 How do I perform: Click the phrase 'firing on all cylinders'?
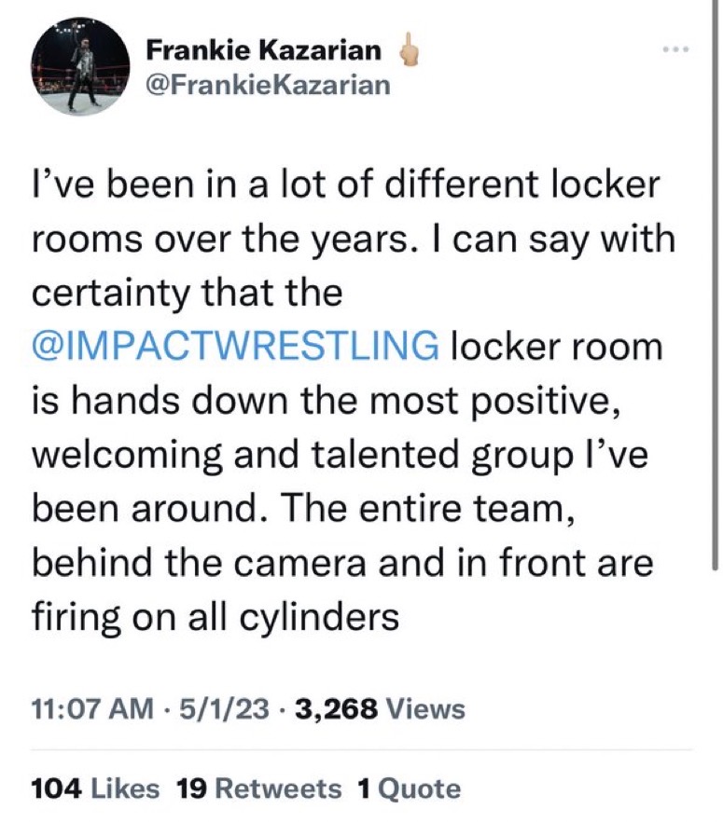coord(216,616)
